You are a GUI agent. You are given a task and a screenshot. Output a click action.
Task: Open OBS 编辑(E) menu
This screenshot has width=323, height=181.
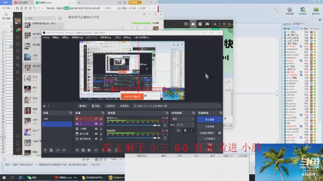(56, 37)
